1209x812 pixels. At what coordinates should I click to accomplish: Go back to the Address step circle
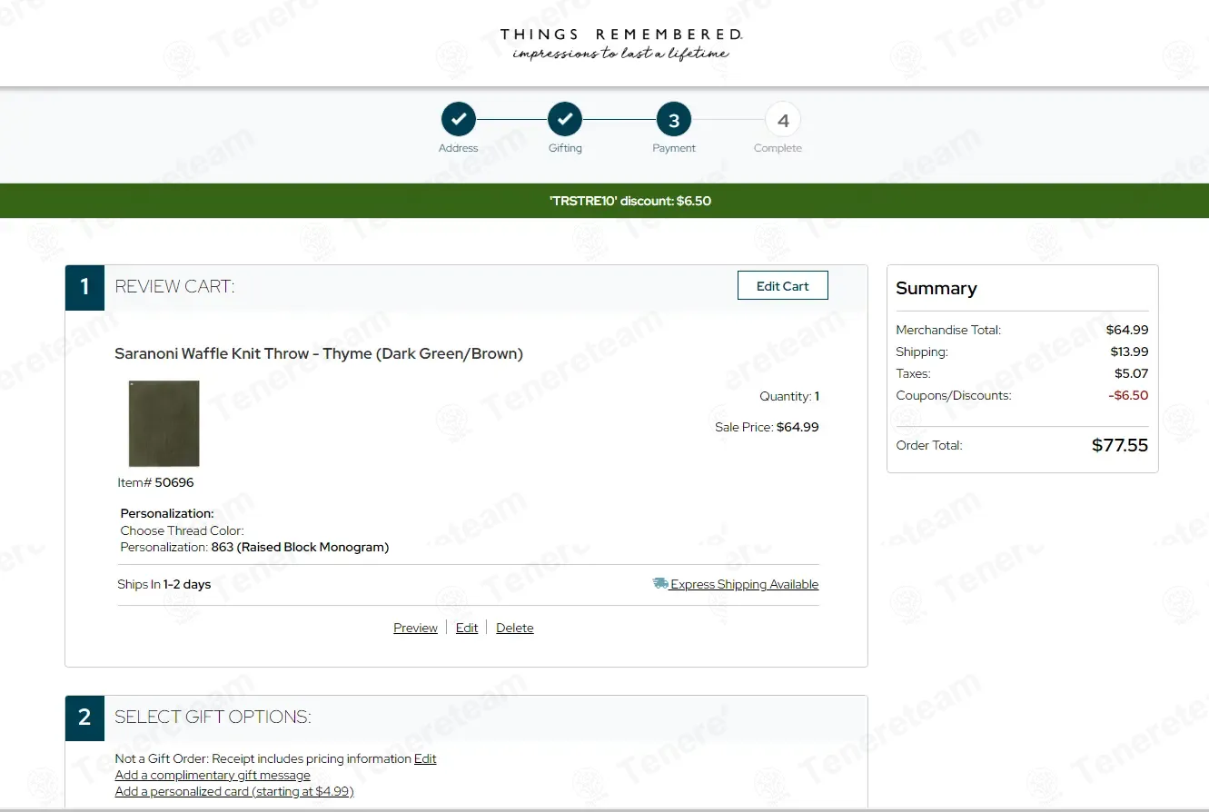coord(459,119)
